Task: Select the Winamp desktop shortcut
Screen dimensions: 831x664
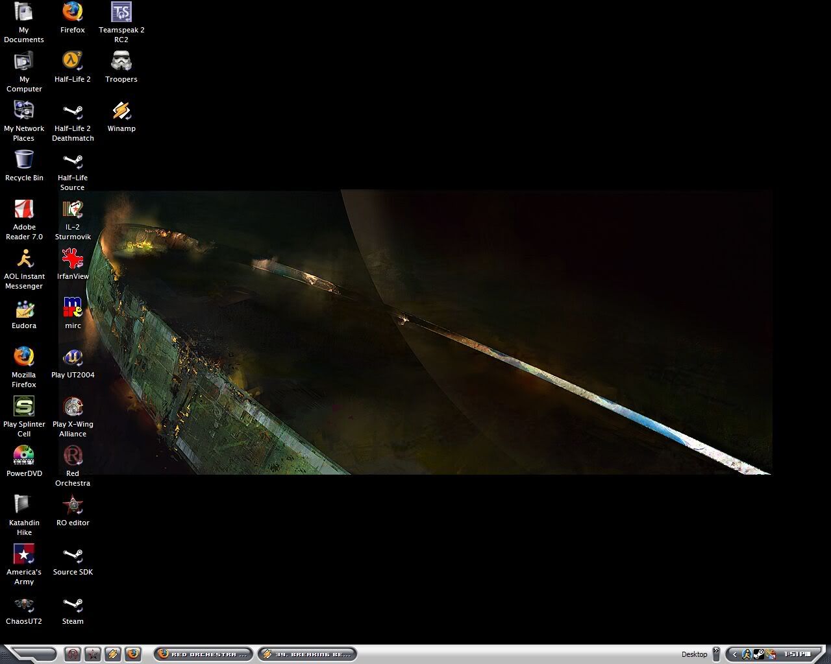Action: (x=121, y=117)
